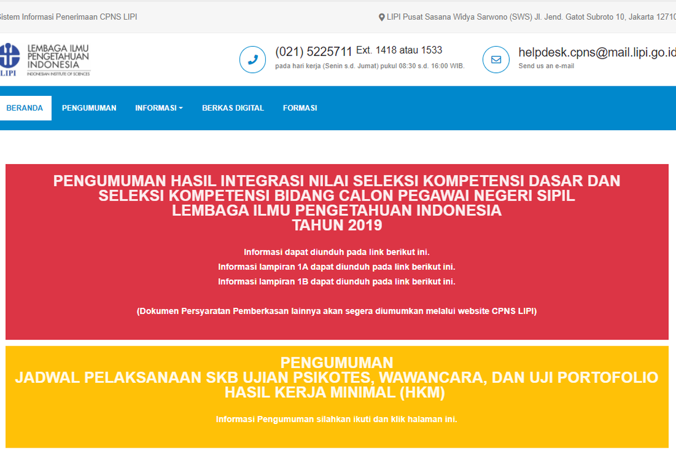The height and width of the screenshot is (451, 676).
Task: Go to the PENGUMUMAN menu item
Action: 89,108
